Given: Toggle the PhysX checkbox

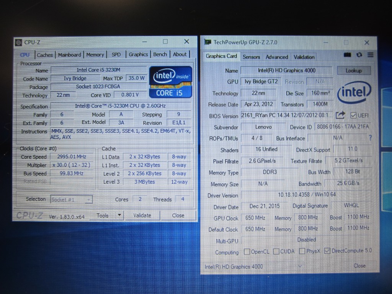Looking at the screenshot, I should point(302,251).
